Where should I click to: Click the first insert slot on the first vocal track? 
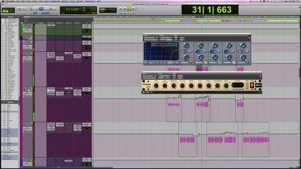pos(51,53)
